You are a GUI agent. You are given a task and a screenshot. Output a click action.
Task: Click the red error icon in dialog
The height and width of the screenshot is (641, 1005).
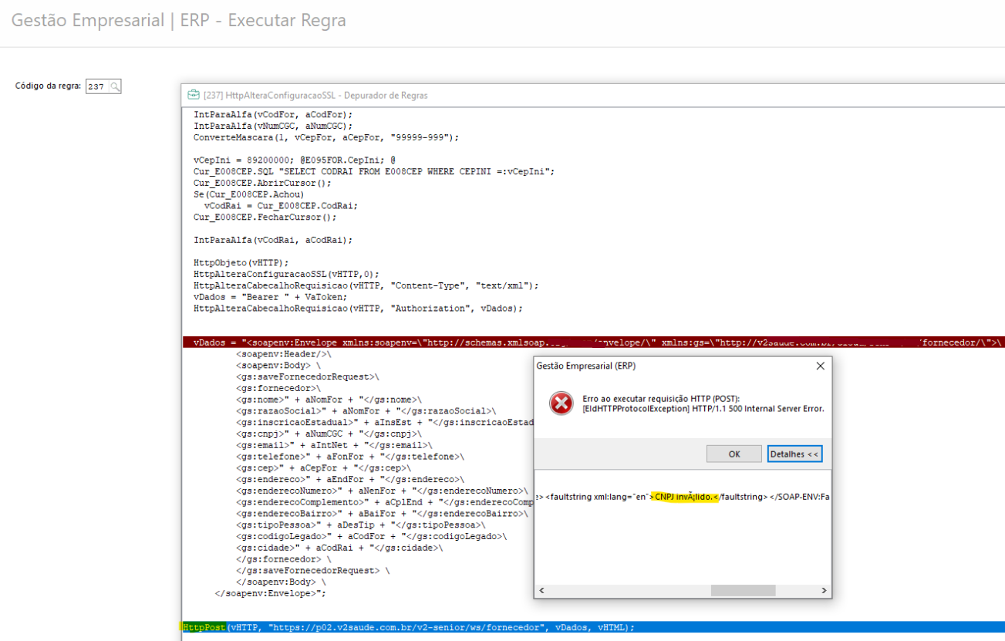point(561,403)
